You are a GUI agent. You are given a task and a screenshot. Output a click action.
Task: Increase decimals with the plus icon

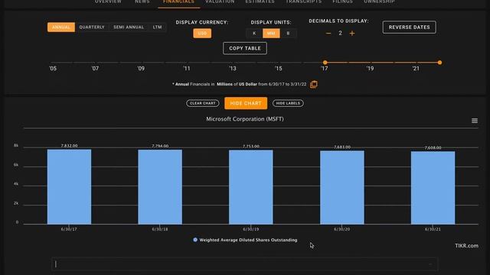point(352,34)
